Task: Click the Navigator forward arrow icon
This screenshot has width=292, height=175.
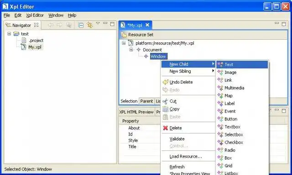Action: point(59,25)
